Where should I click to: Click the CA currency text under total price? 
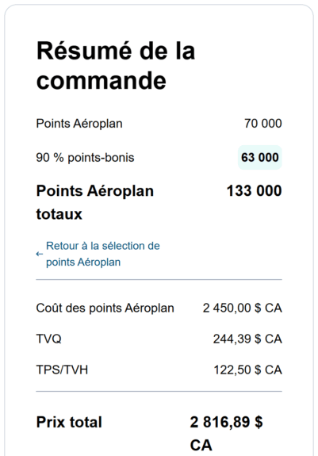201,445
